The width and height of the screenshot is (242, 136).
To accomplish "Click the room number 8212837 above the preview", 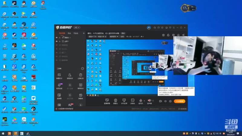I will click(136, 37).
